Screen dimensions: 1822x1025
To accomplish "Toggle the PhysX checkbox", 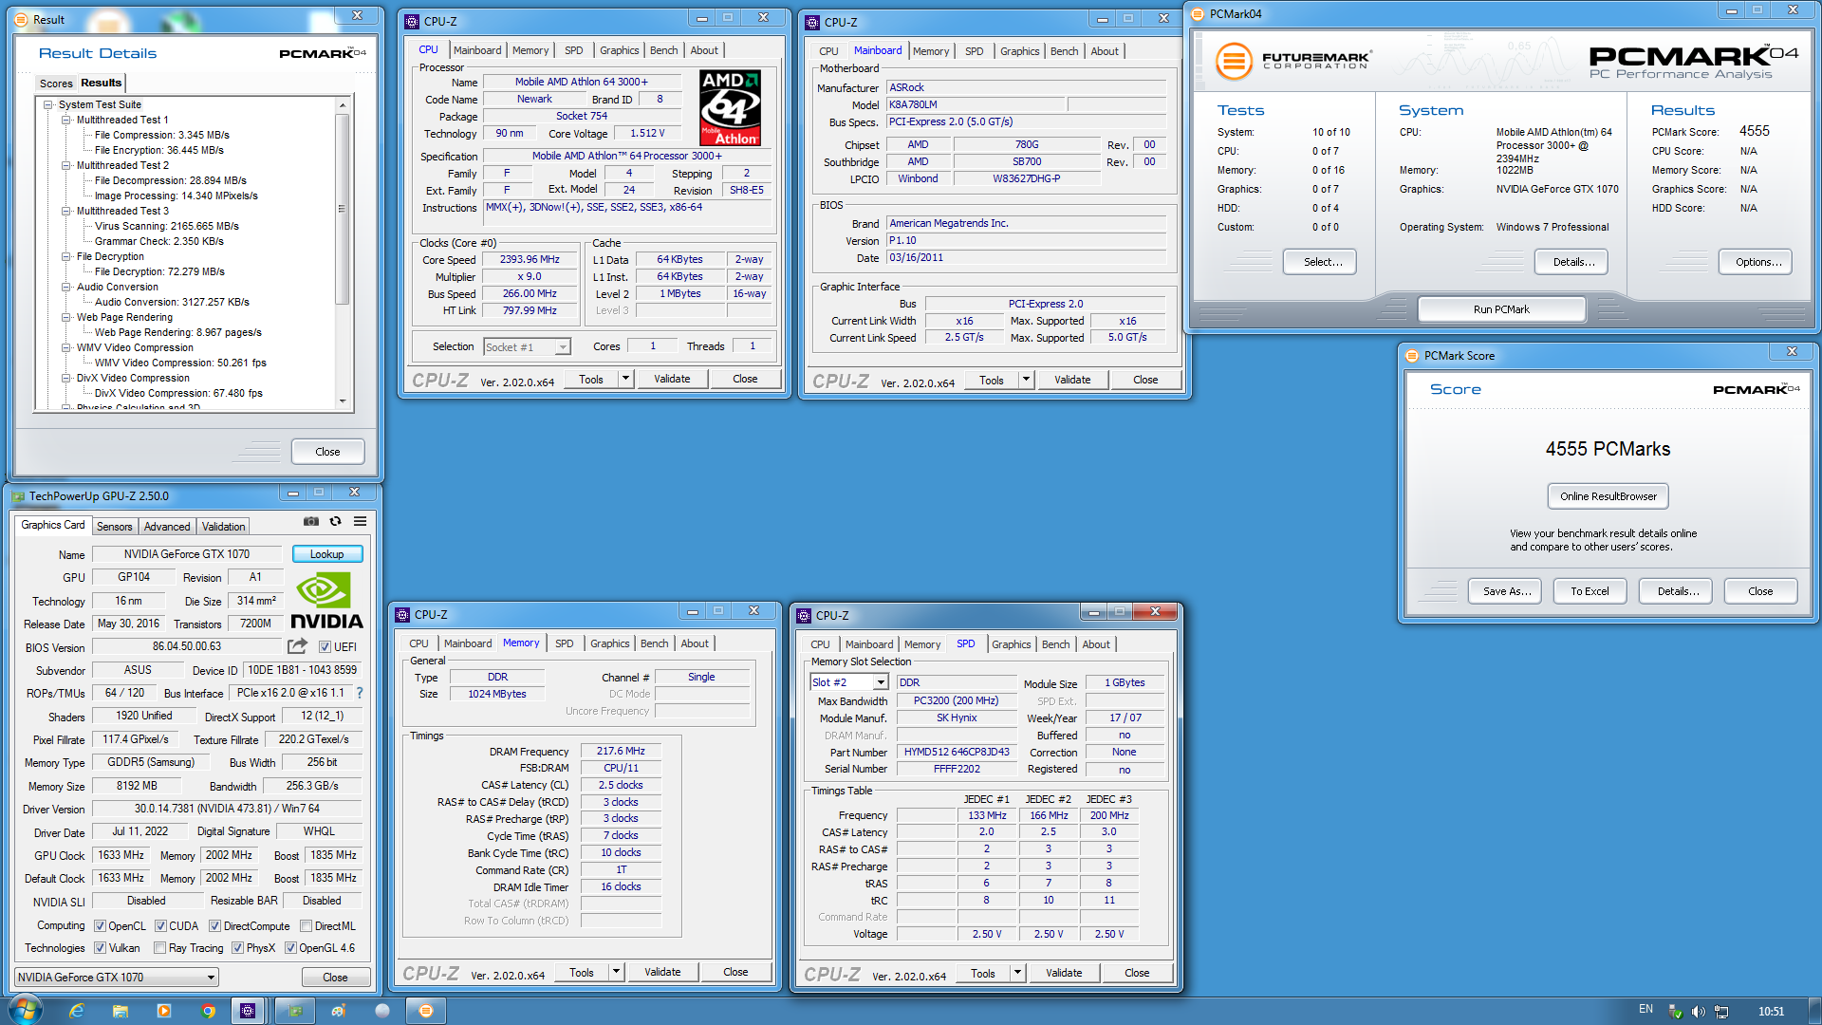I will pyautogui.click(x=237, y=948).
